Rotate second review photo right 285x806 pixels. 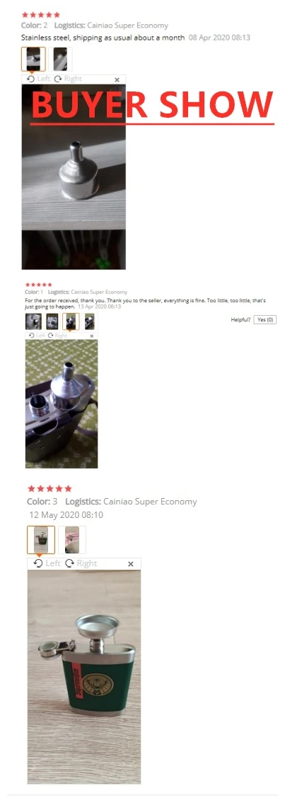coord(57,335)
